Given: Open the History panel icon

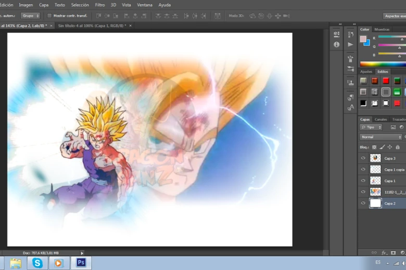Looking at the screenshot, I should pos(351,34).
